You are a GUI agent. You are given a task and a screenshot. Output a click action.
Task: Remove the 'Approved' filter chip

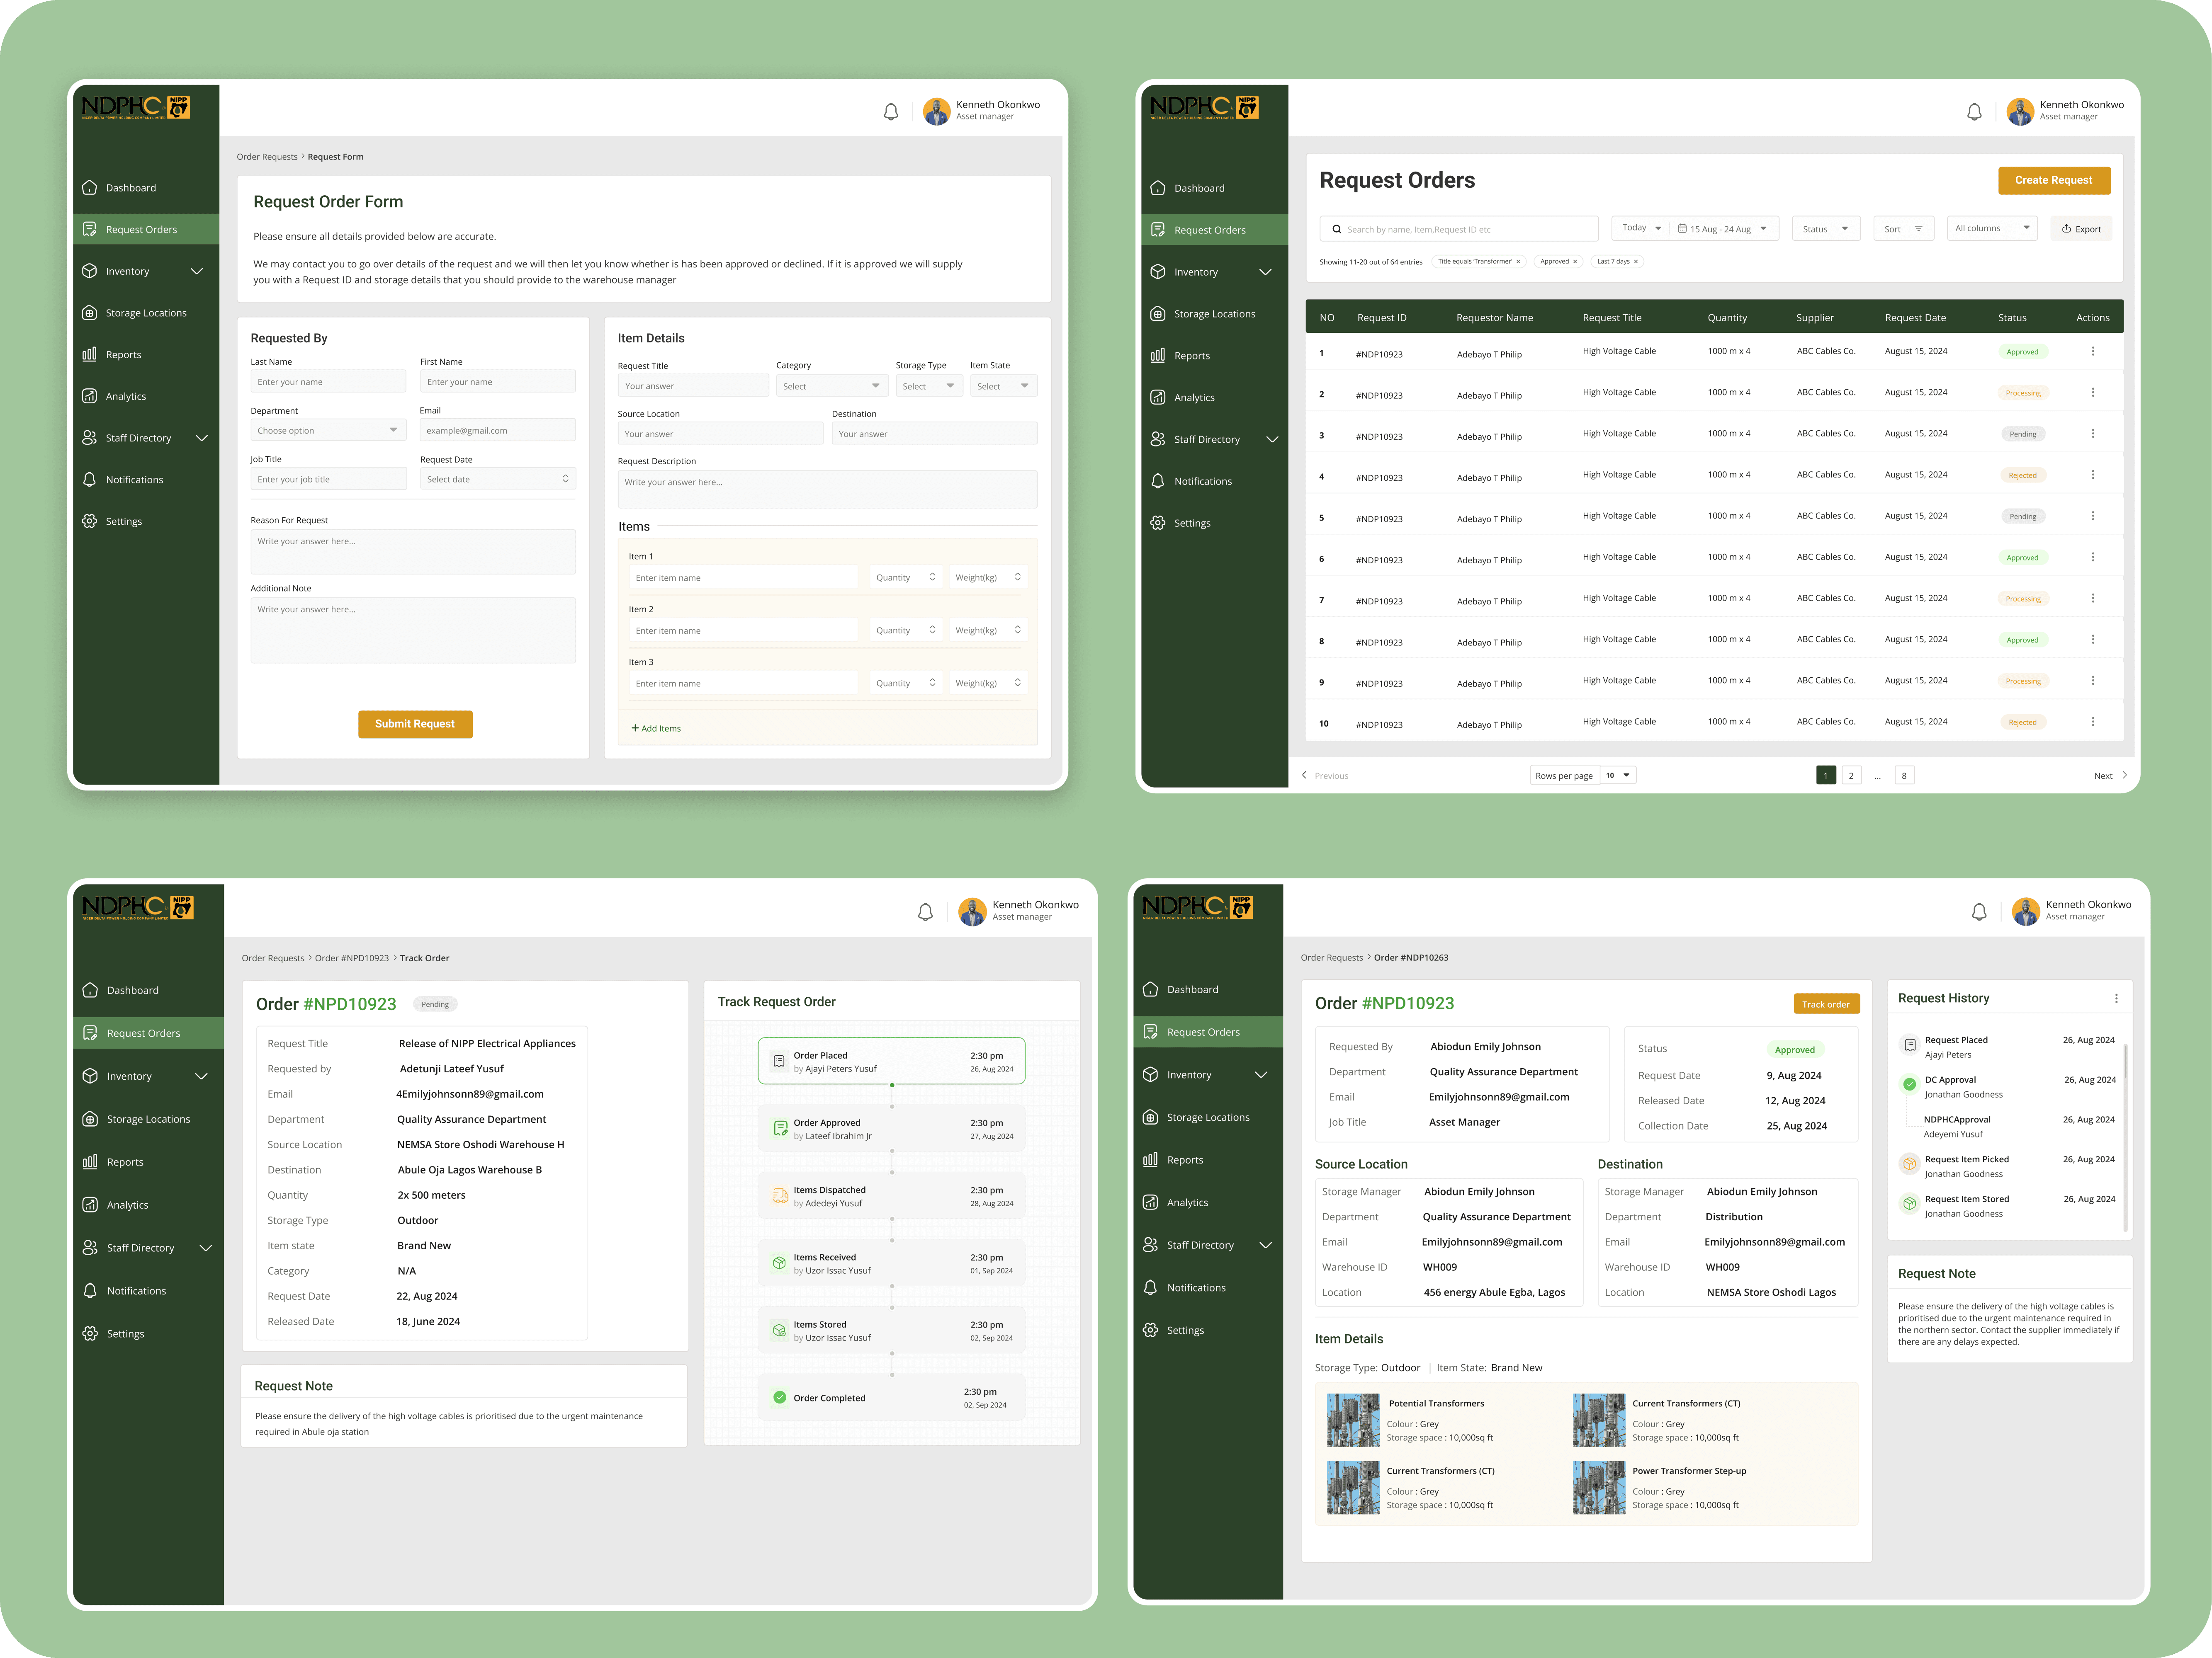point(1575,262)
